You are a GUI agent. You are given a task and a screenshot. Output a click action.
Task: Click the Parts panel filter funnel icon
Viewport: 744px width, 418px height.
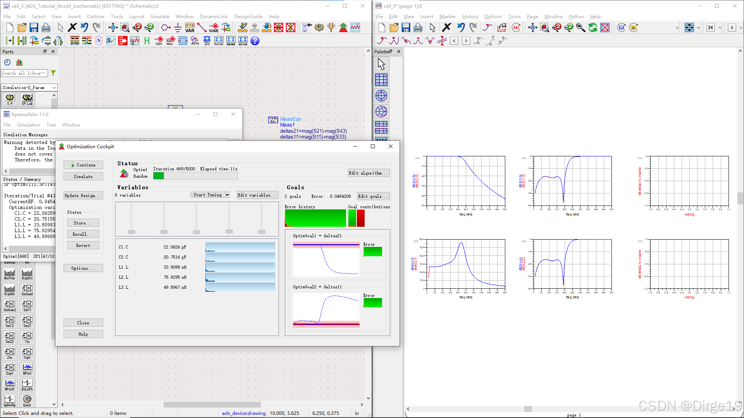(x=53, y=73)
